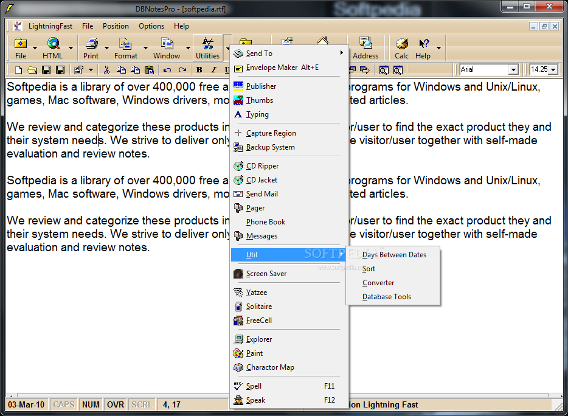The image size is (568, 416).
Task: Select Sort in Util submenu
Action: click(393, 269)
